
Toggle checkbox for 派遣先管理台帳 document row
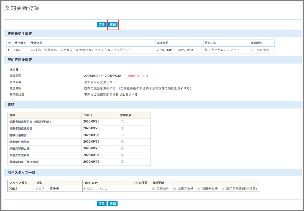point(122,155)
